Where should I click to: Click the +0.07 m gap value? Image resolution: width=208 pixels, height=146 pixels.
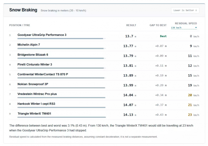pos(161,46)
